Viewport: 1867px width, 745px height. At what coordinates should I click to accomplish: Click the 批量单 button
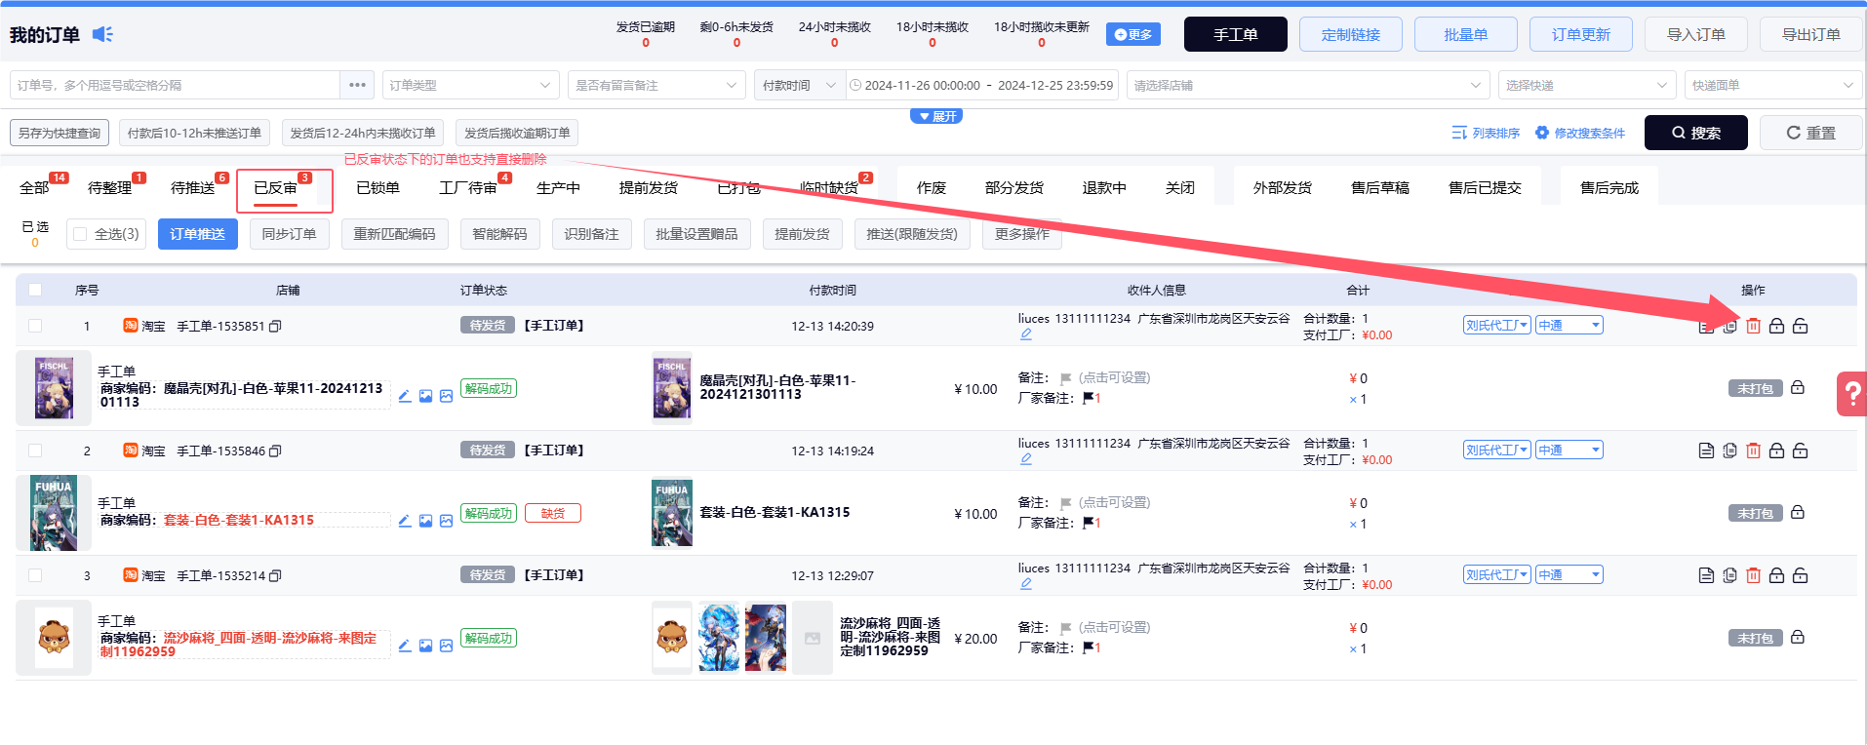pos(1466,34)
